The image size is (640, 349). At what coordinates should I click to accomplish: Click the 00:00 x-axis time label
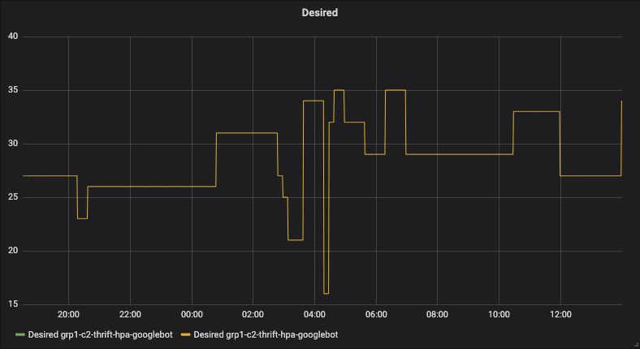pyautogui.click(x=192, y=315)
